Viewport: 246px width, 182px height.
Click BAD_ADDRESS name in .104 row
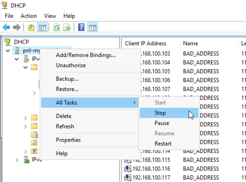201,63
